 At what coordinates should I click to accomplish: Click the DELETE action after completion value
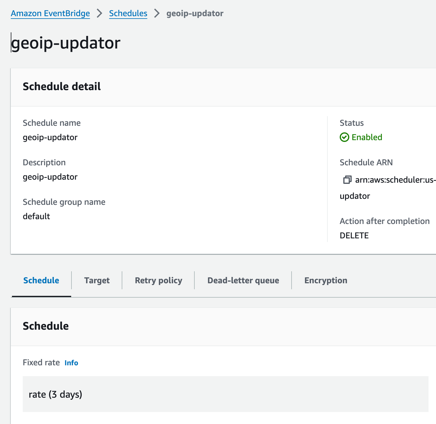[354, 235]
